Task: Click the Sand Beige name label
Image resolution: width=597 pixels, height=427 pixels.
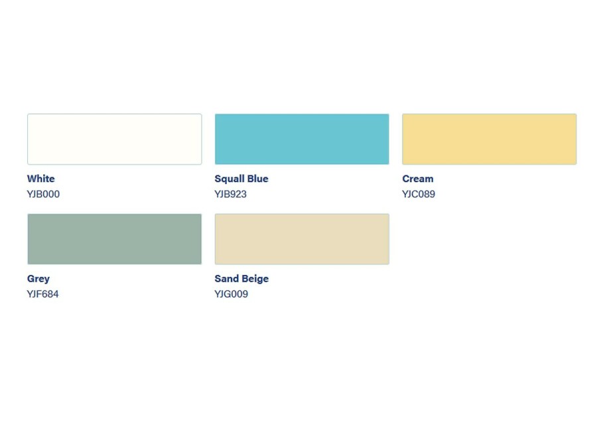Action: (x=241, y=279)
